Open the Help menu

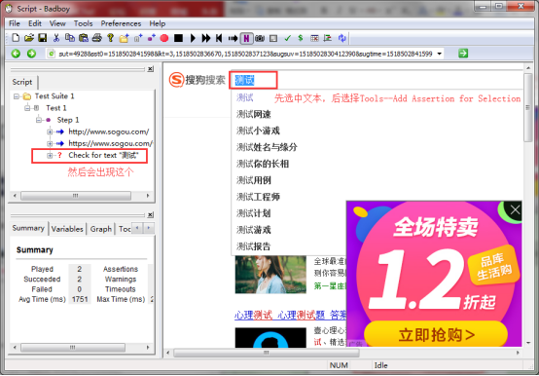point(157,23)
